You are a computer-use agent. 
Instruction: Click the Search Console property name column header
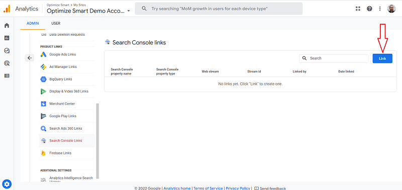click(122, 71)
